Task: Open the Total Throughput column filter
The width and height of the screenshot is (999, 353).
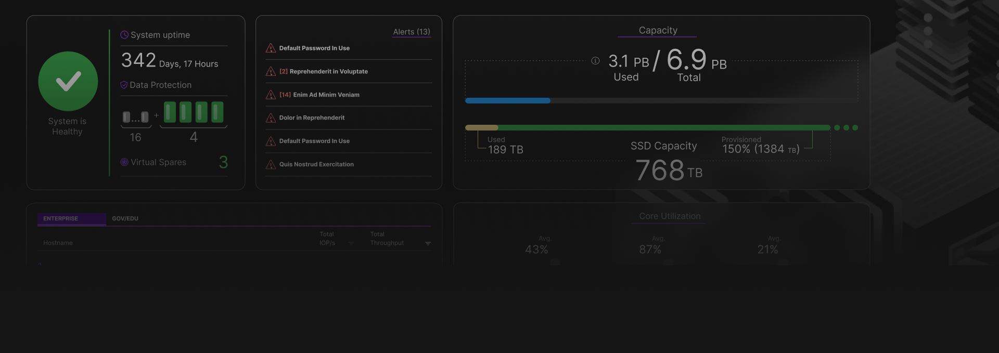Action: (x=428, y=243)
